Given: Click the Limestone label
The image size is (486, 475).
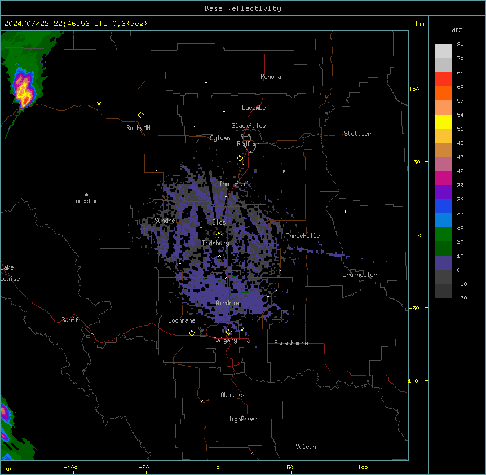Looking at the screenshot, I should (86, 201).
